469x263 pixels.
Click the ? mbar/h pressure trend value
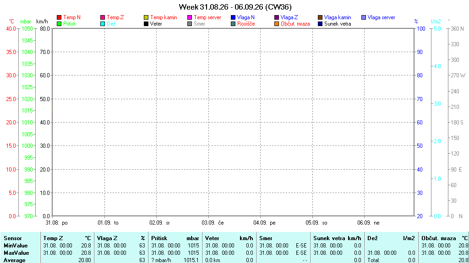[161, 260]
